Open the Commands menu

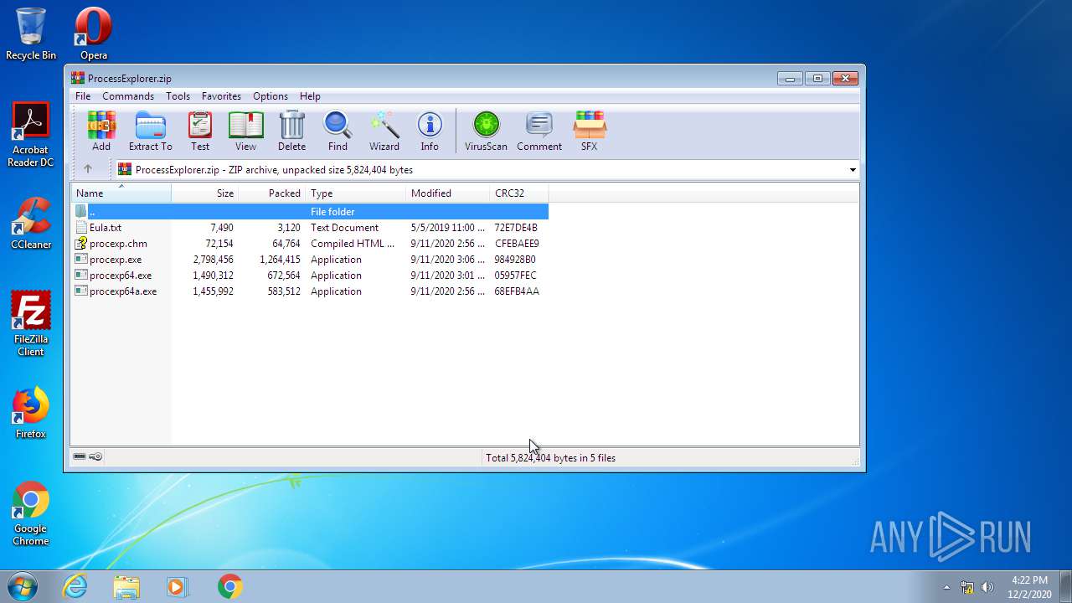click(x=128, y=96)
